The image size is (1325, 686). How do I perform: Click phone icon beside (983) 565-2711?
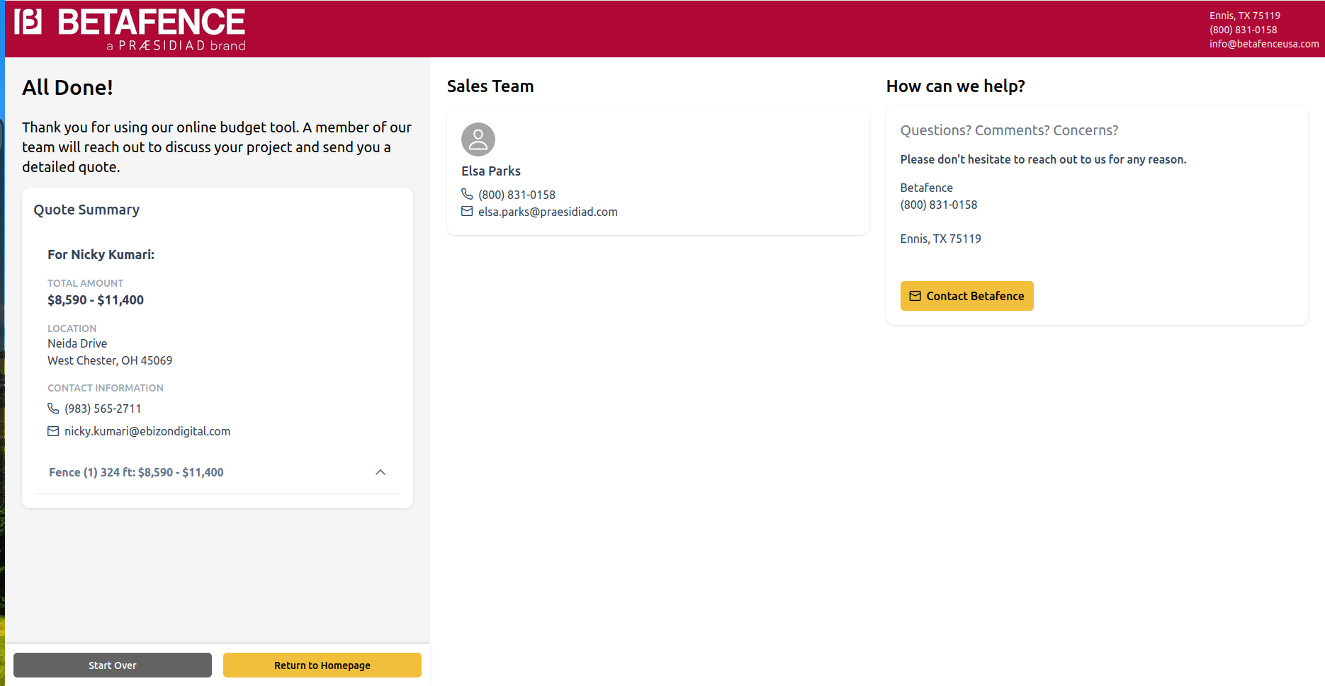[53, 408]
